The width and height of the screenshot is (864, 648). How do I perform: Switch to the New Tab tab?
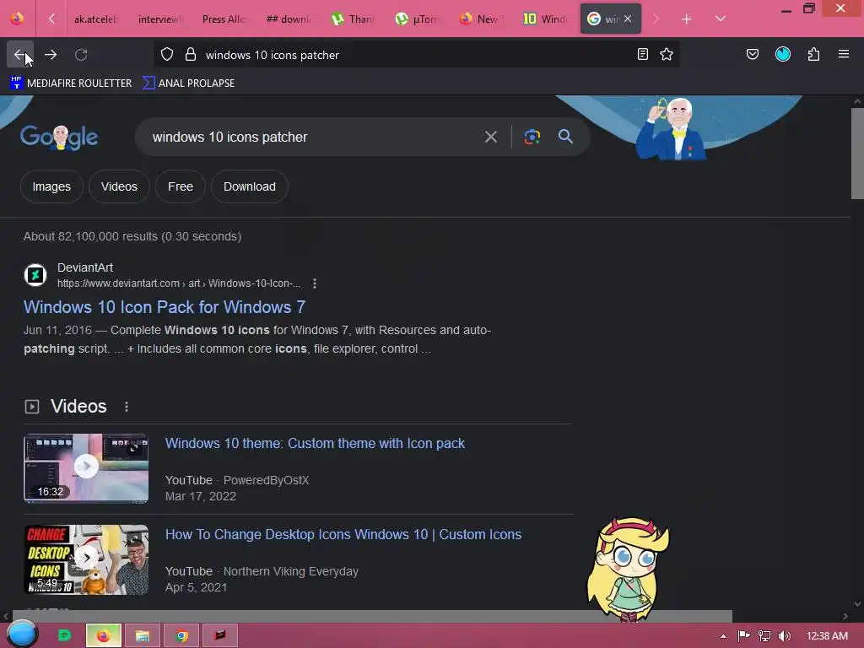[480, 19]
